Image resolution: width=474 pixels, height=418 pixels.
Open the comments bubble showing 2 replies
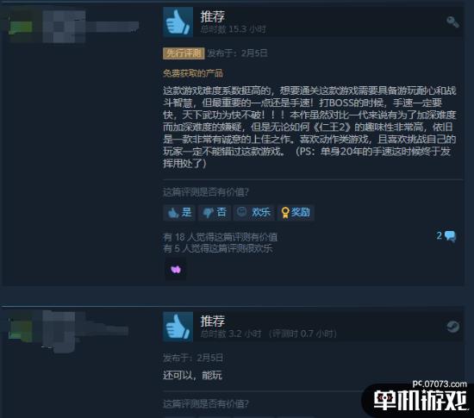(446, 236)
